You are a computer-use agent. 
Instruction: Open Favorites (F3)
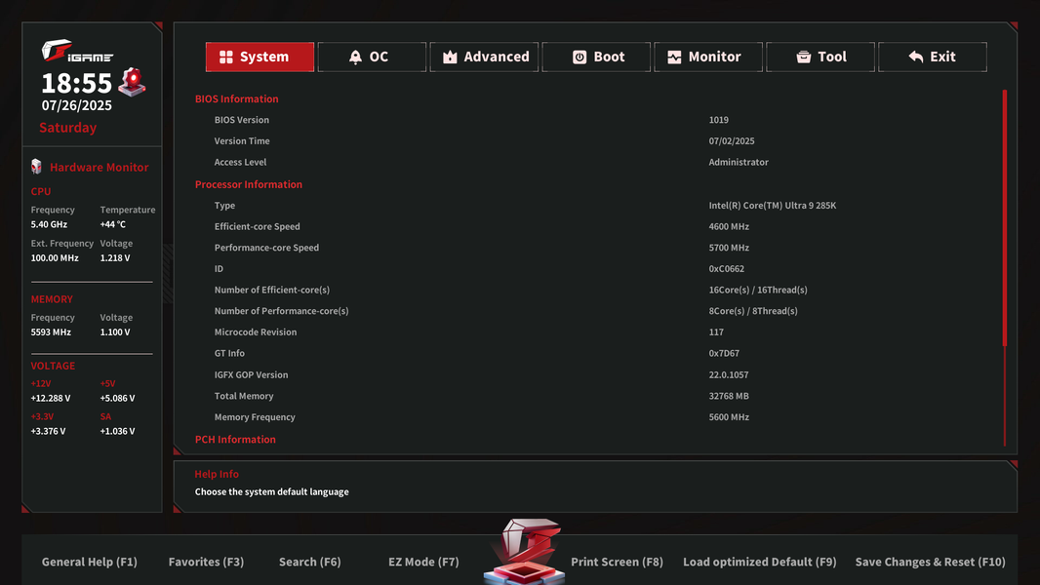click(x=206, y=562)
